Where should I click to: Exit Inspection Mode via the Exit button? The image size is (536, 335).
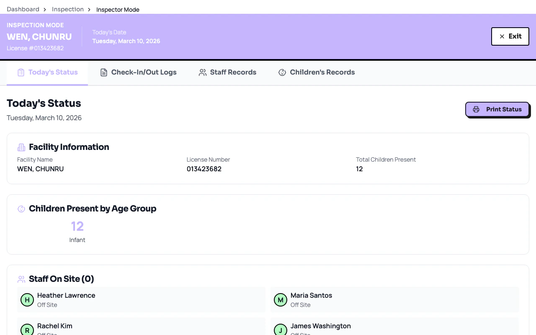pyautogui.click(x=510, y=36)
